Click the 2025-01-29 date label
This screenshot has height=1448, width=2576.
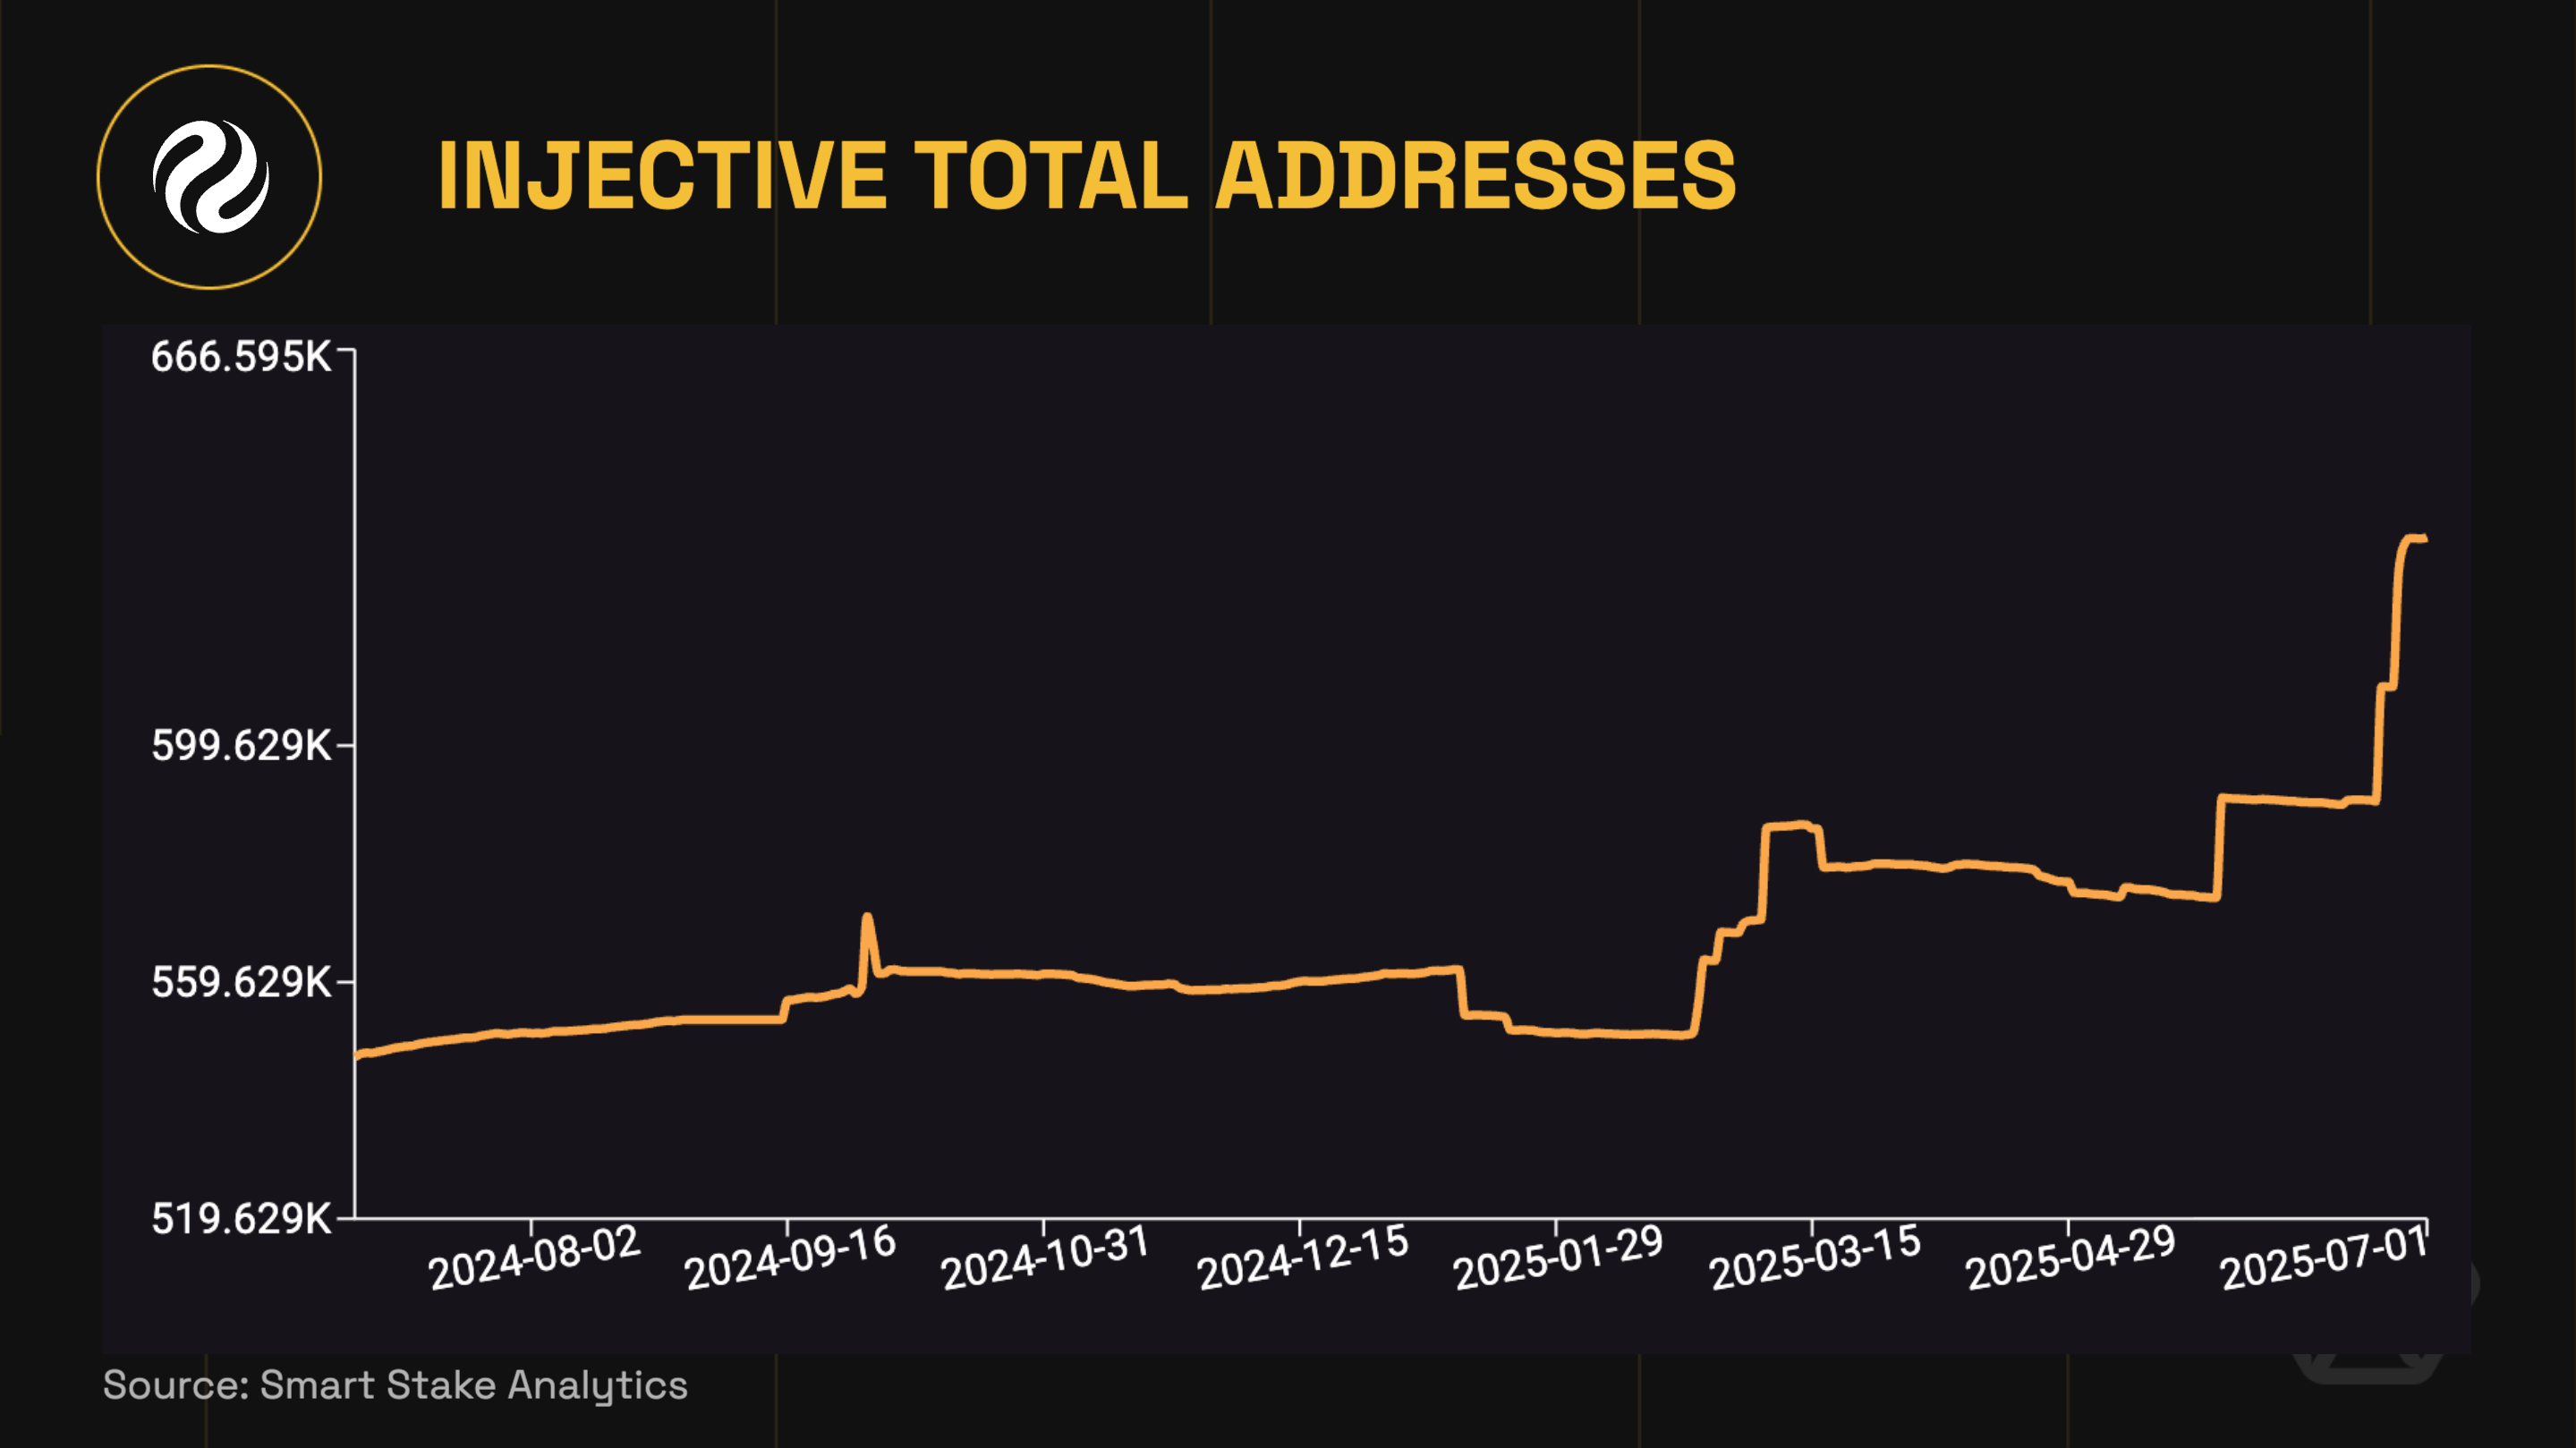(1558, 1258)
